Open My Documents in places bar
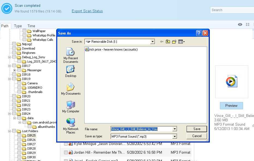Screen dimensions: 254x161 tap(71, 89)
